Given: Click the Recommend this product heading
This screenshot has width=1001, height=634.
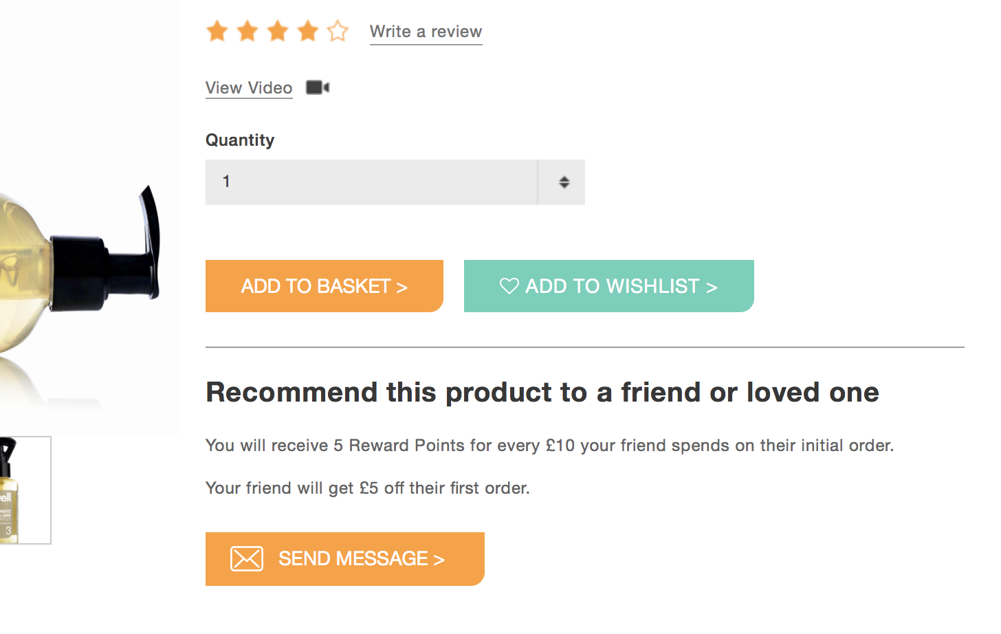Looking at the screenshot, I should pyautogui.click(x=542, y=393).
